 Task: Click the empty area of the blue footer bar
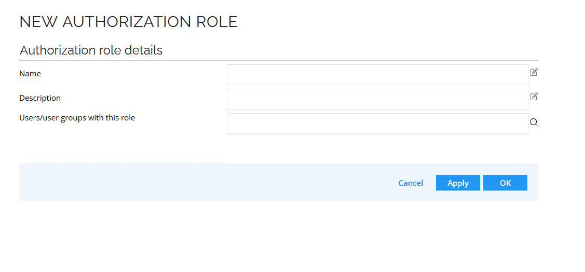pyautogui.click(x=205, y=182)
